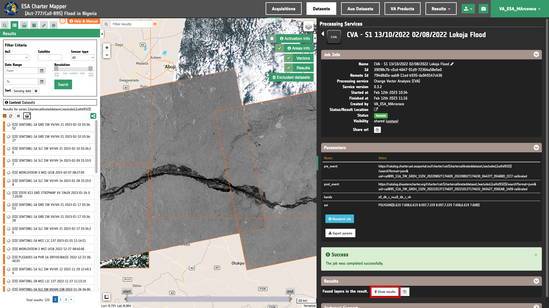549x308 pixels.
Task: Copy results link icon beside Show results
Action: click(x=405, y=292)
